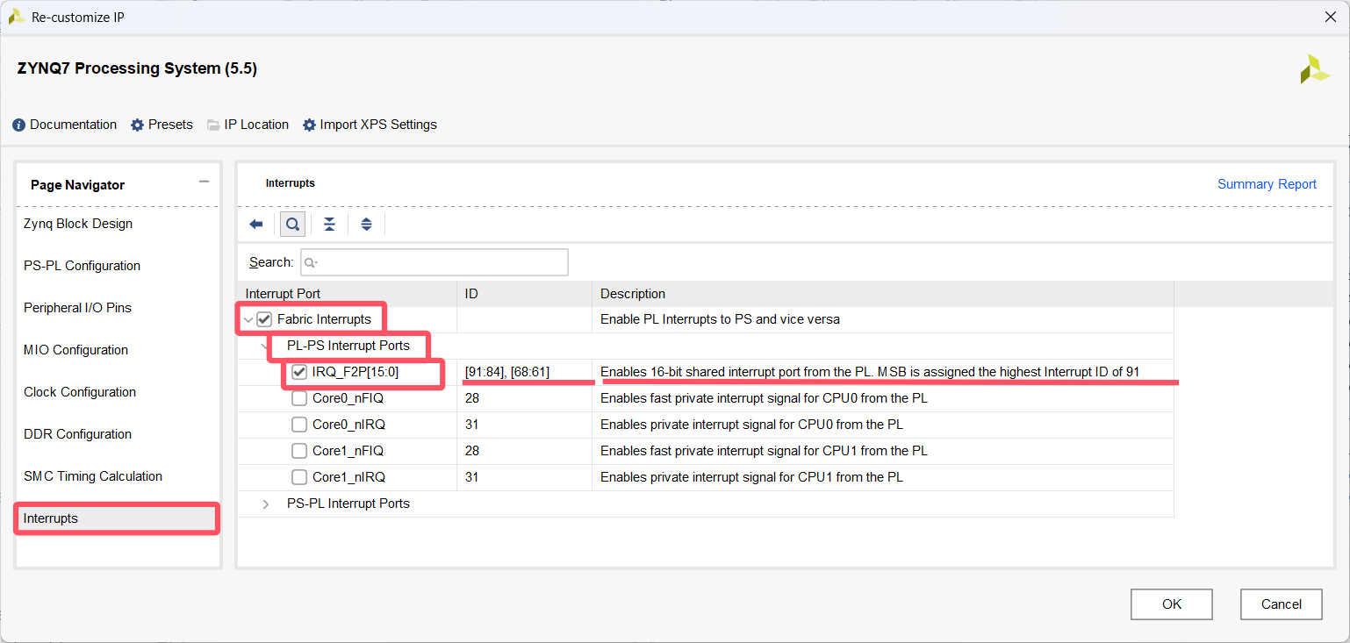1350x643 pixels.
Task: Click the OK button
Action: point(1172,604)
